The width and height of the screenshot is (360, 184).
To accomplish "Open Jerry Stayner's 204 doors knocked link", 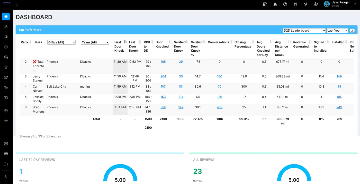I will 163,76.
